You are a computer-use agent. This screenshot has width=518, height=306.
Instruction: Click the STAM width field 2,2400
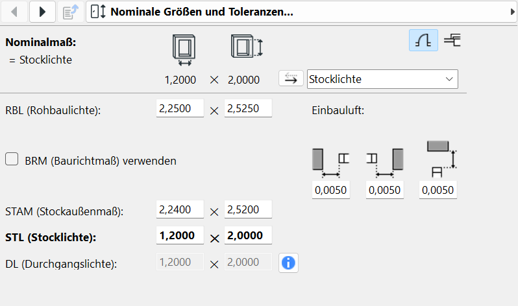tap(180, 210)
